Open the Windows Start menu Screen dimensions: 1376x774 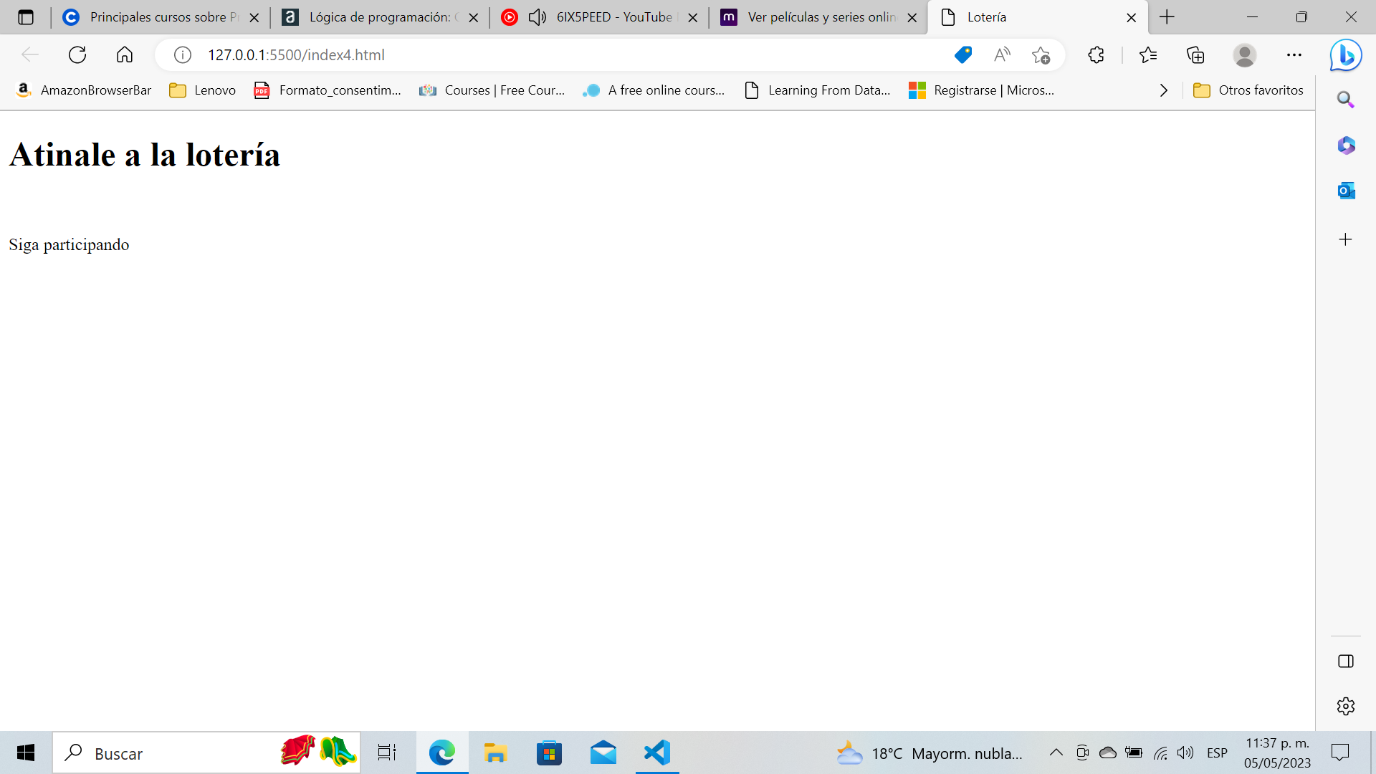click(x=26, y=752)
